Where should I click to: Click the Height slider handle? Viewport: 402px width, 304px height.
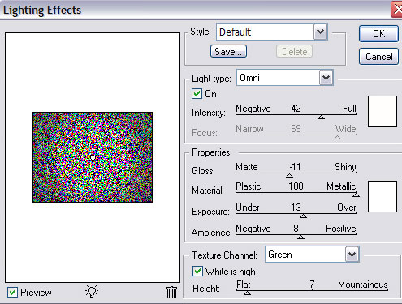point(247,293)
